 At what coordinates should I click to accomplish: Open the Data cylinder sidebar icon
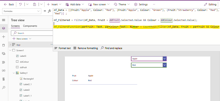click(x=4, y=45)
